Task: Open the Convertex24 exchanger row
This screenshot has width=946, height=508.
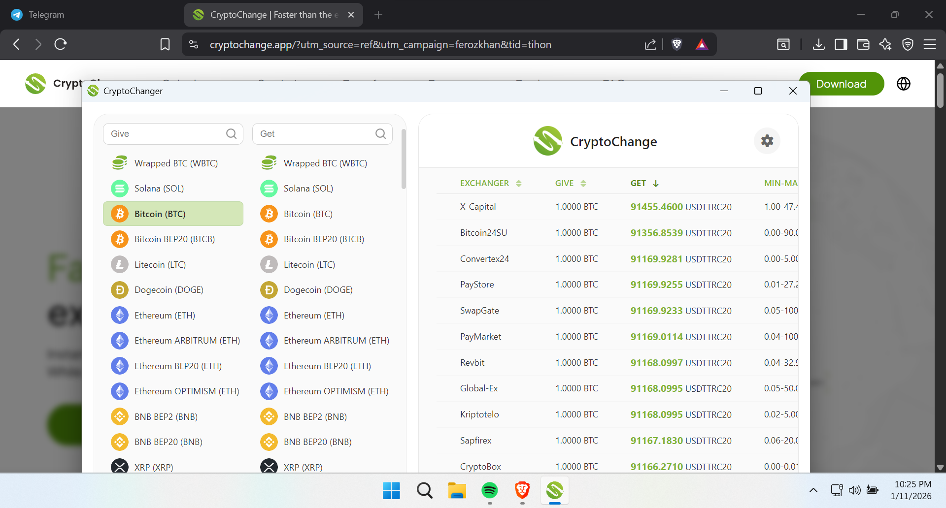Action: pos(617,259)
